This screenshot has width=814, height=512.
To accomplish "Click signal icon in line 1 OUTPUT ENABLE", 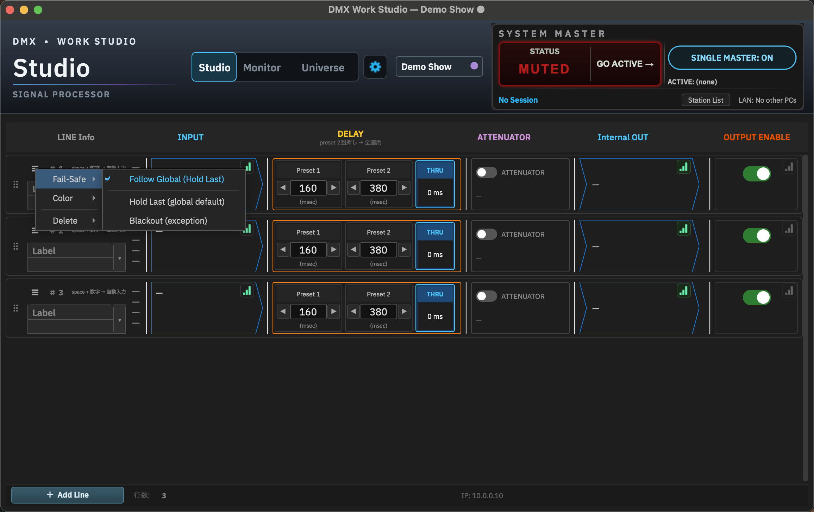I will click(x=789, y=167).
